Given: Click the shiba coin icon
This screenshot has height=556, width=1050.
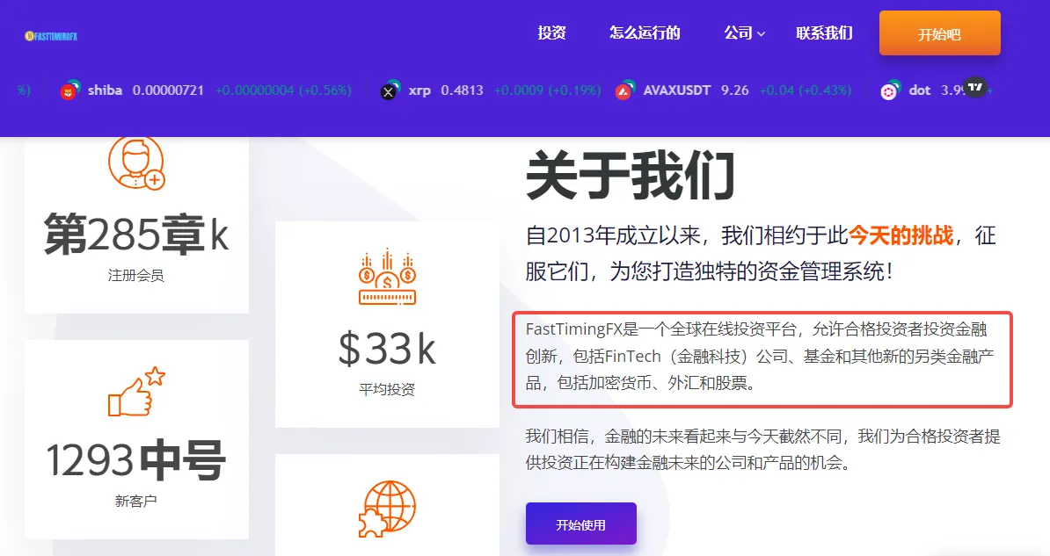Looking at the screenshot, I should tap(69, 90).
